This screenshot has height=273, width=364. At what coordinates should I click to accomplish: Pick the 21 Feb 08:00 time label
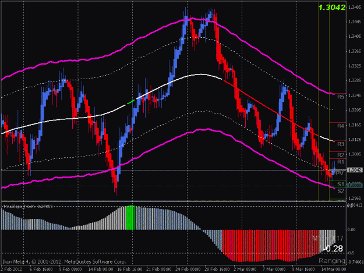[x=159, y=269]
